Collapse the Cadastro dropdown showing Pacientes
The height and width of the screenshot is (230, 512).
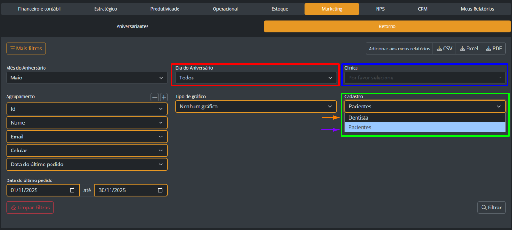425,107
